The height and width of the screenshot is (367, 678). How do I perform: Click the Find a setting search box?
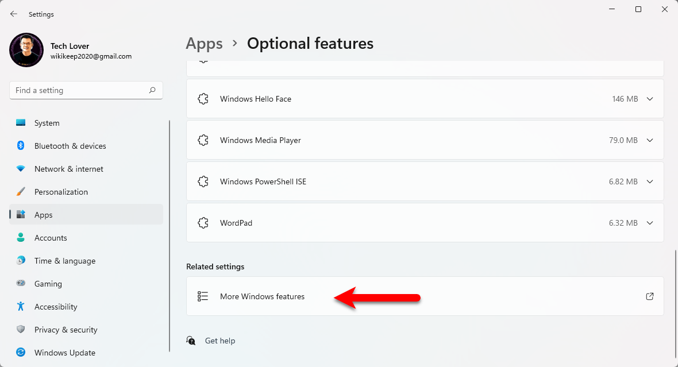click(x=86, y=90)
